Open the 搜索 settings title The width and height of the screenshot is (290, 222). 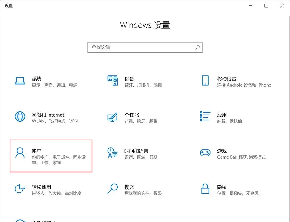[x=129, y=187]
